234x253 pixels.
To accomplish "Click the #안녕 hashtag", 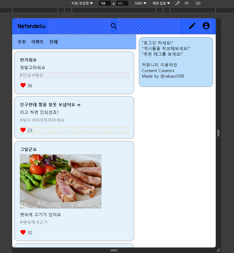I will tap(25, 75).
